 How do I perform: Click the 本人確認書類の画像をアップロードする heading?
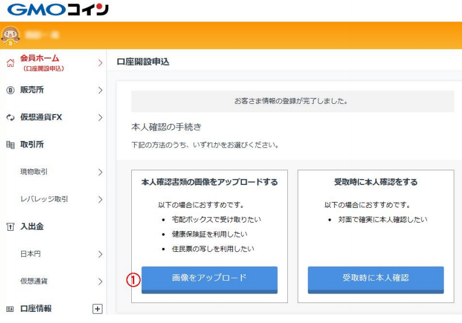pos(210,182)
